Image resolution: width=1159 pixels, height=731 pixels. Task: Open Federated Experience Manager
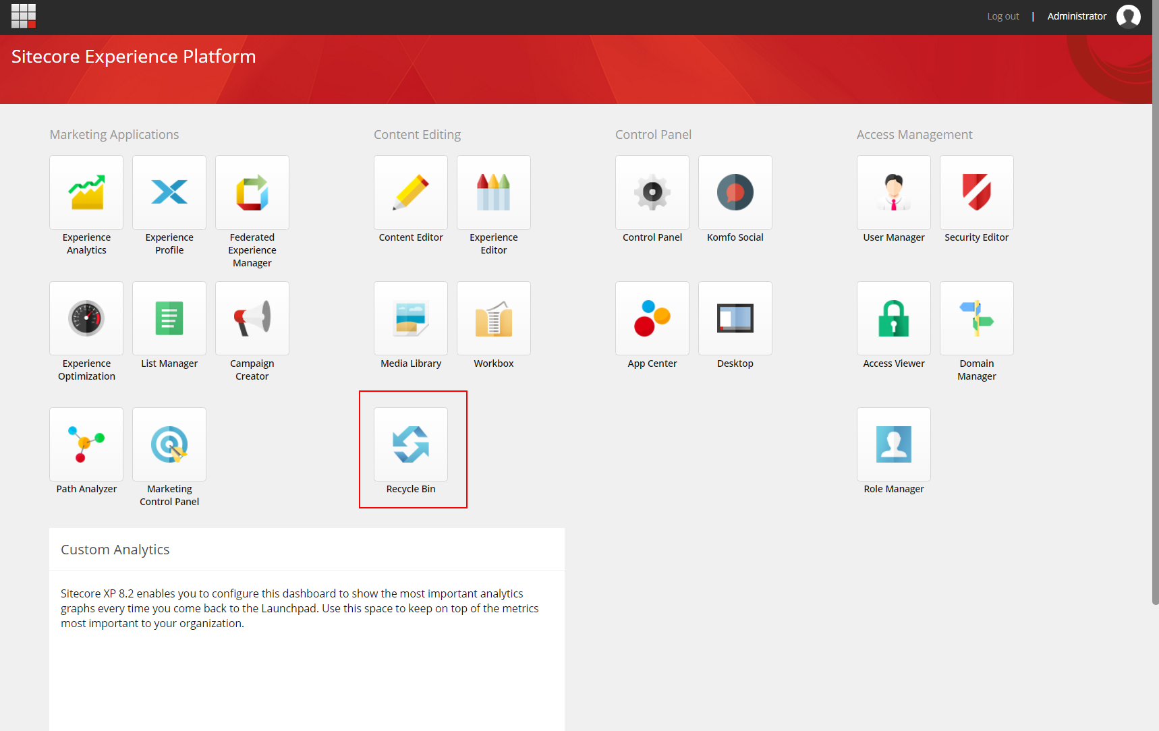tap(252, 193)
